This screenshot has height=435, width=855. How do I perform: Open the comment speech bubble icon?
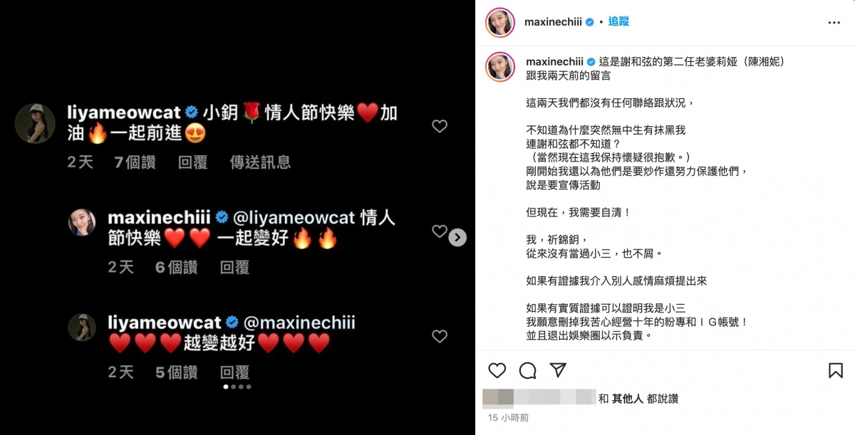point(528,370)
